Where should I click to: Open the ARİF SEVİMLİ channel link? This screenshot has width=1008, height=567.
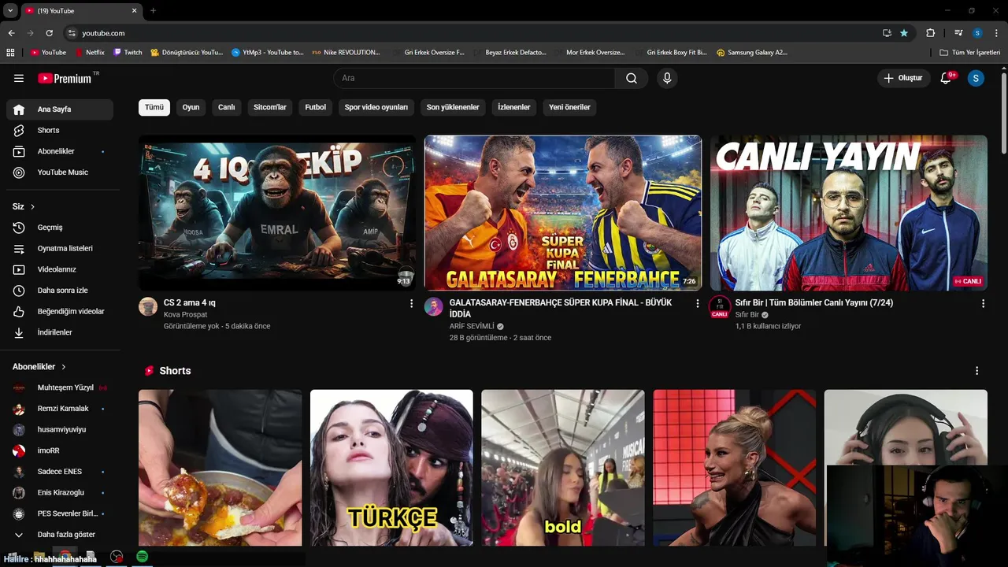(472, 326)
